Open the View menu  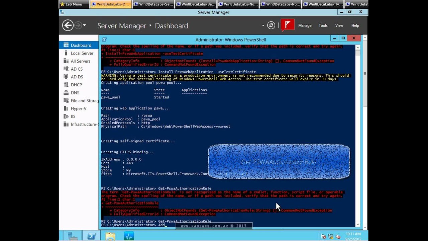tap(339, 25)
